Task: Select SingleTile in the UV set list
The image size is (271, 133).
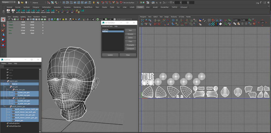Action: point(105,30)
